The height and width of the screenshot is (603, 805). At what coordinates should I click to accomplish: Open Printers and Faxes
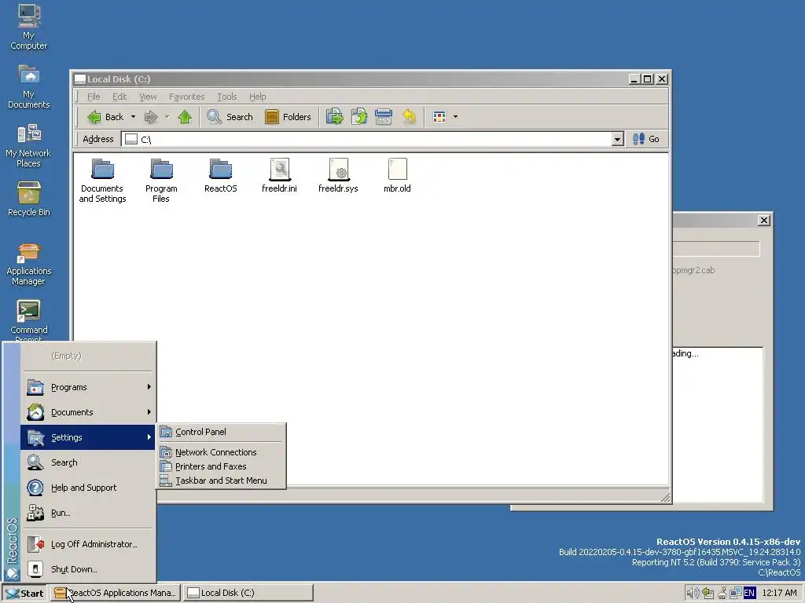[x=221, y=466]
